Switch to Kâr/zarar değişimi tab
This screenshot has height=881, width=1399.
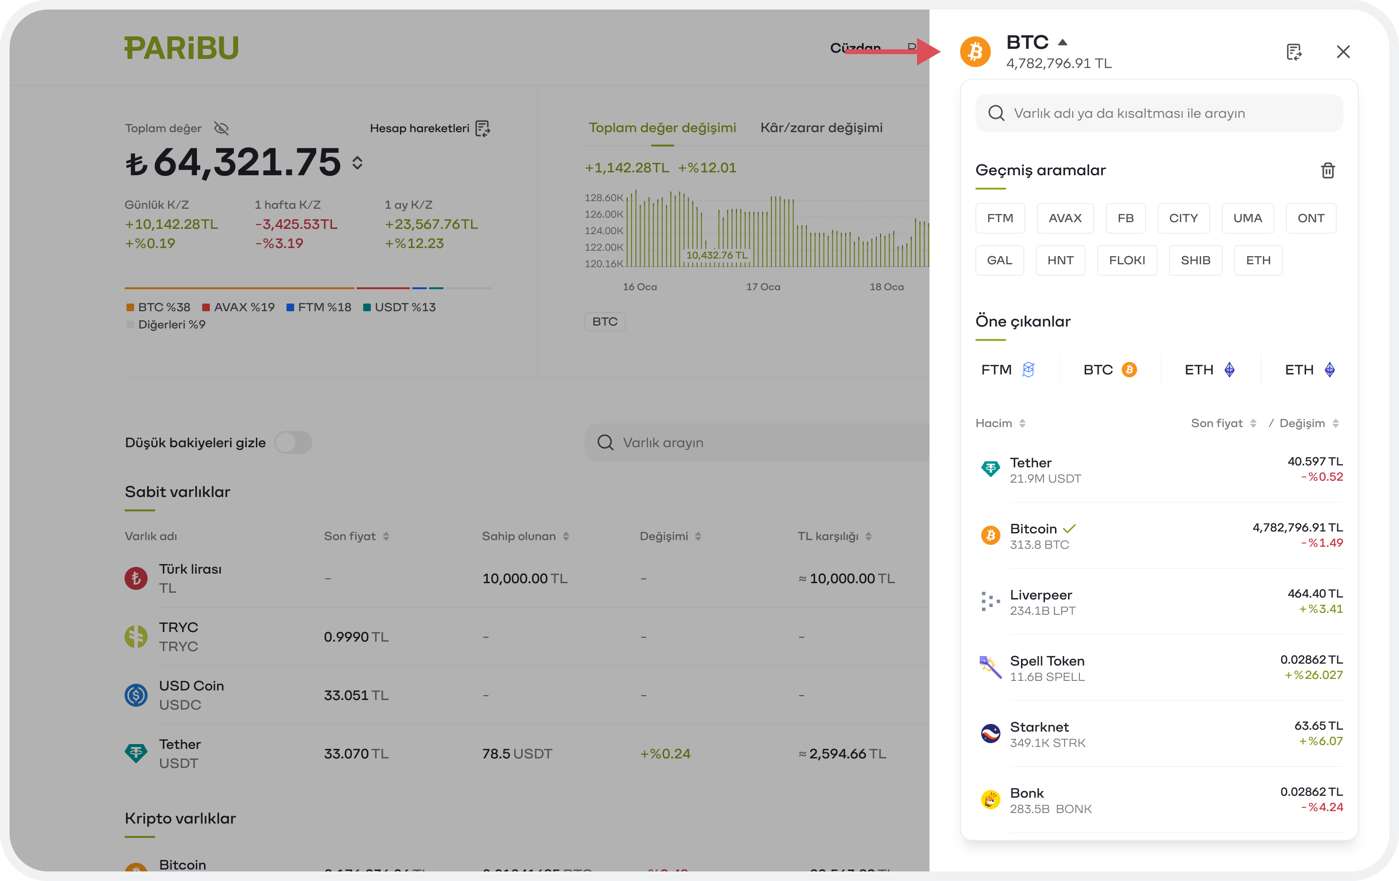click(821, 128)
